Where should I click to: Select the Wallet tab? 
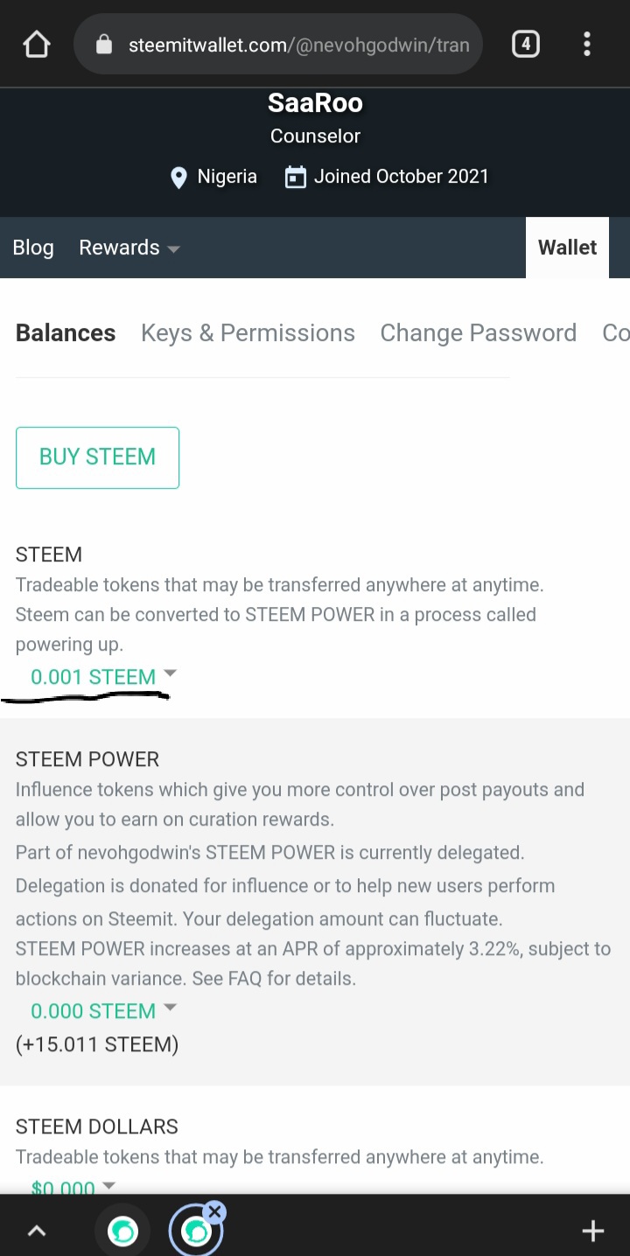coord(567,248)
